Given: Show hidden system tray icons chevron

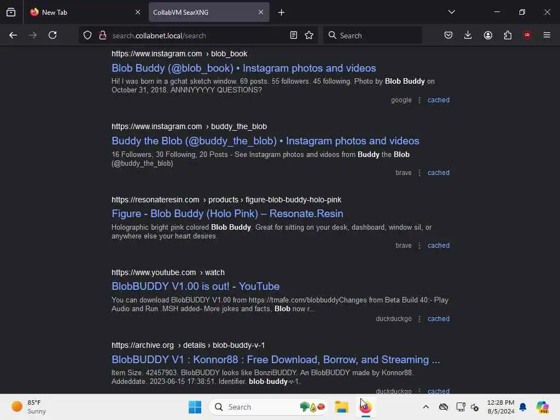Looking at the screenshot, I should click(425, 407).
